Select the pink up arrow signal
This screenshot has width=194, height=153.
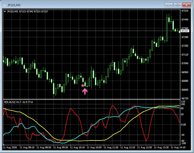point(85,91)
